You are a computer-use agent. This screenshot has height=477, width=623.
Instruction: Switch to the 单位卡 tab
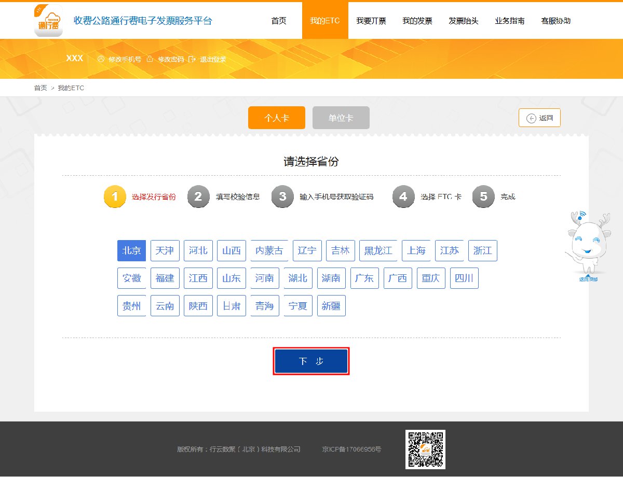pos(341,118)
